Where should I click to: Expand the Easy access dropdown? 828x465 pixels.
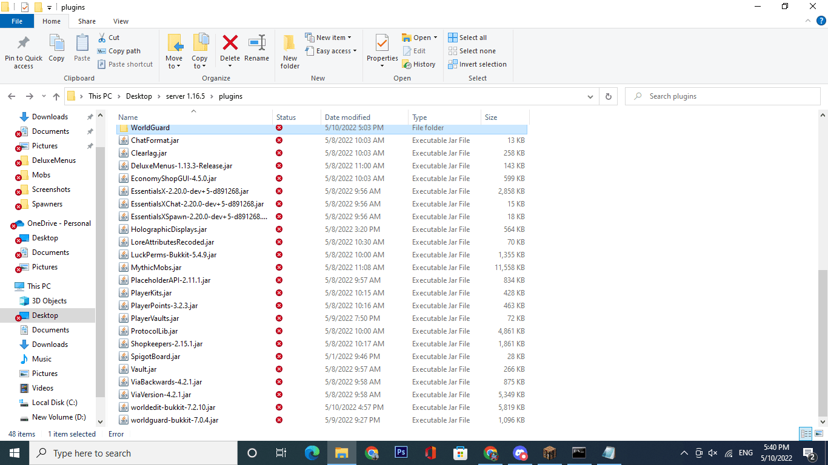[330, 51]
